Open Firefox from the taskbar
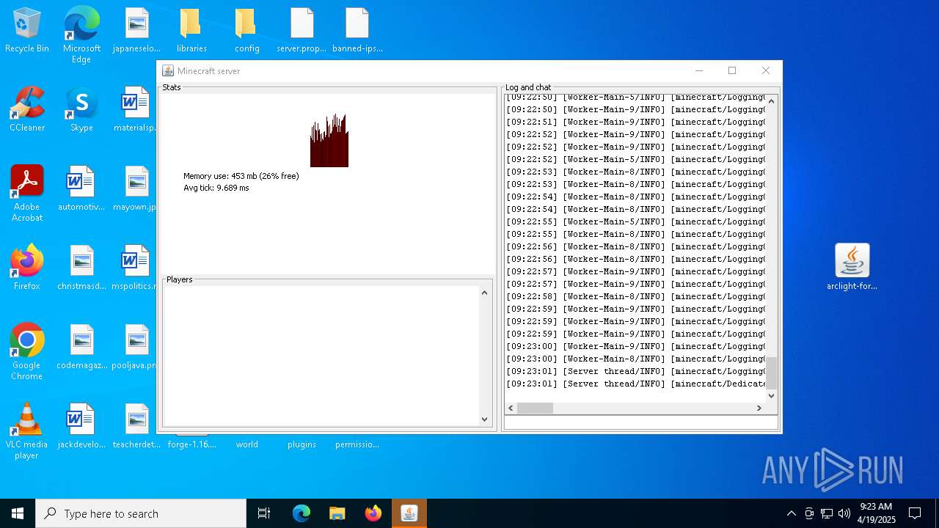The image size is (939, 528). [x=373, y=513]
